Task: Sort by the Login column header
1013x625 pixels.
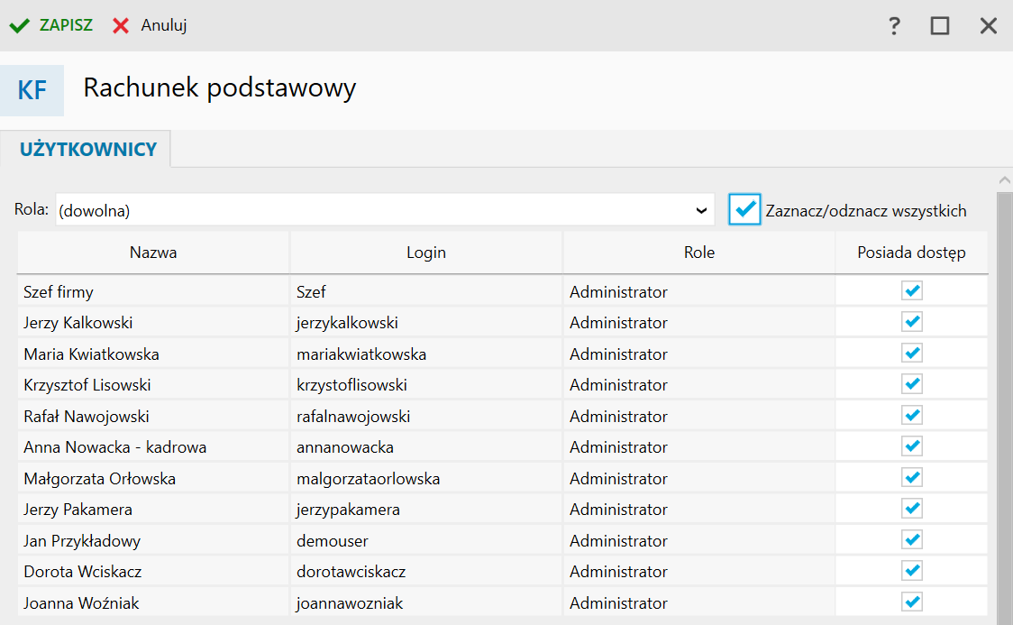Action: (426, 253)
